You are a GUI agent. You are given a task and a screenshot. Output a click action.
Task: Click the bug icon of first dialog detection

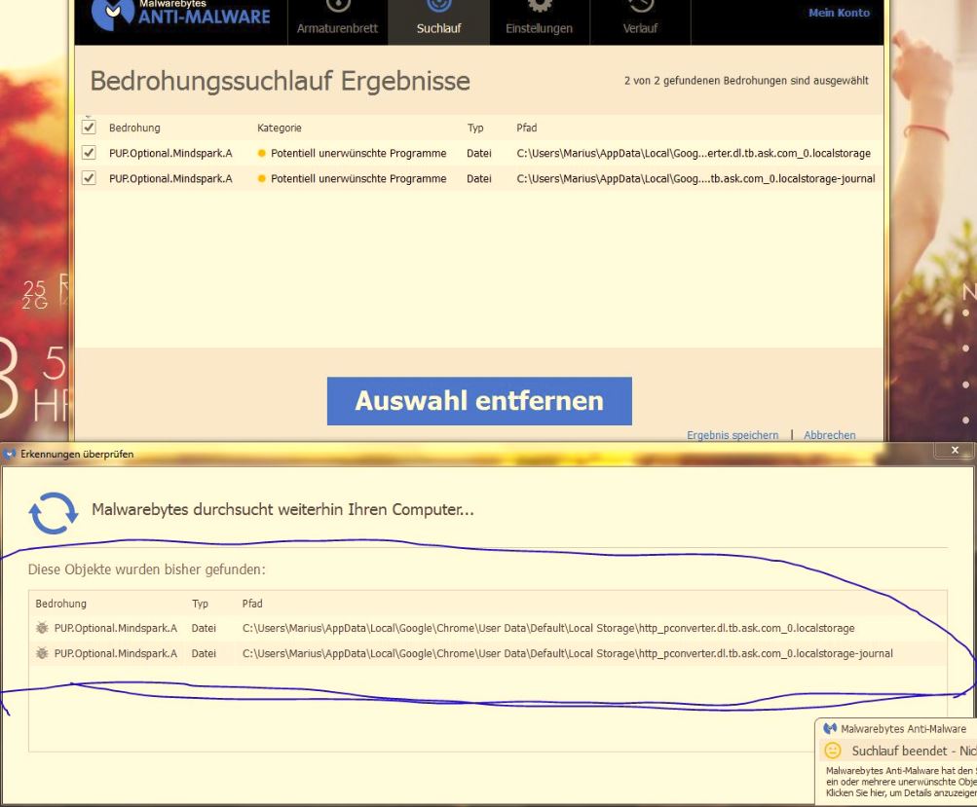tap(42, 628)
